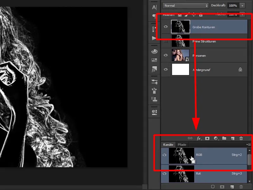The height and width of the screenshot is (190, 253).
Task: Create a new layer group folder
Action: 224,138
